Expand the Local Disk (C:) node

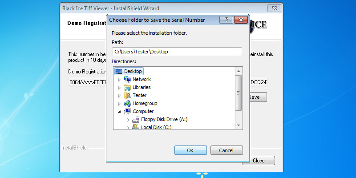click(128, 128)
